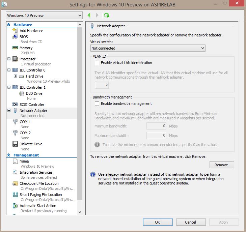Select the BIOS settings item

tap(24, 37)
